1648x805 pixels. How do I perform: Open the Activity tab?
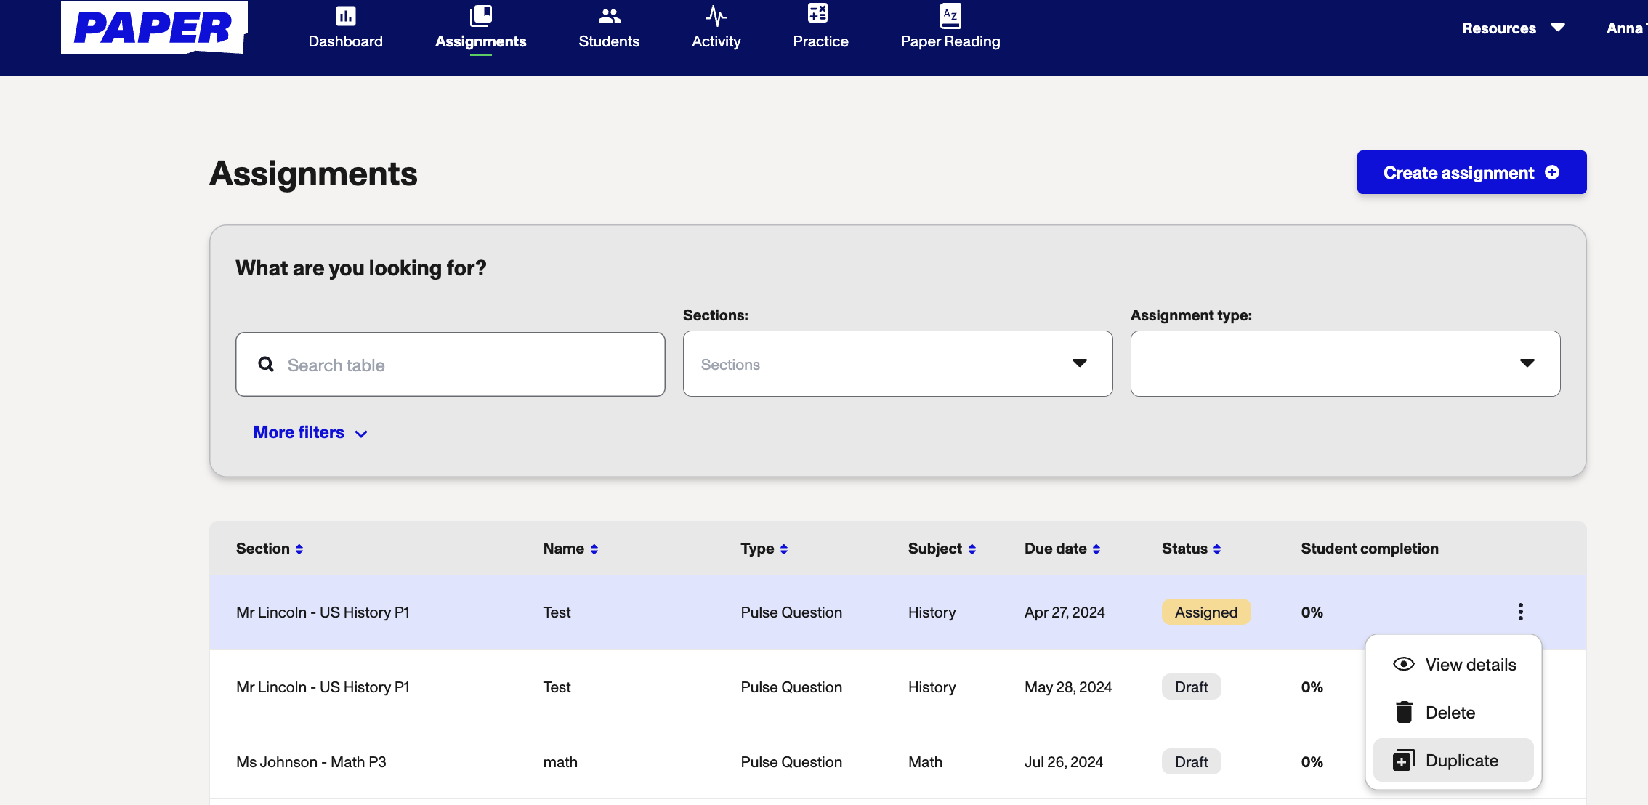[x=716, y=29]
